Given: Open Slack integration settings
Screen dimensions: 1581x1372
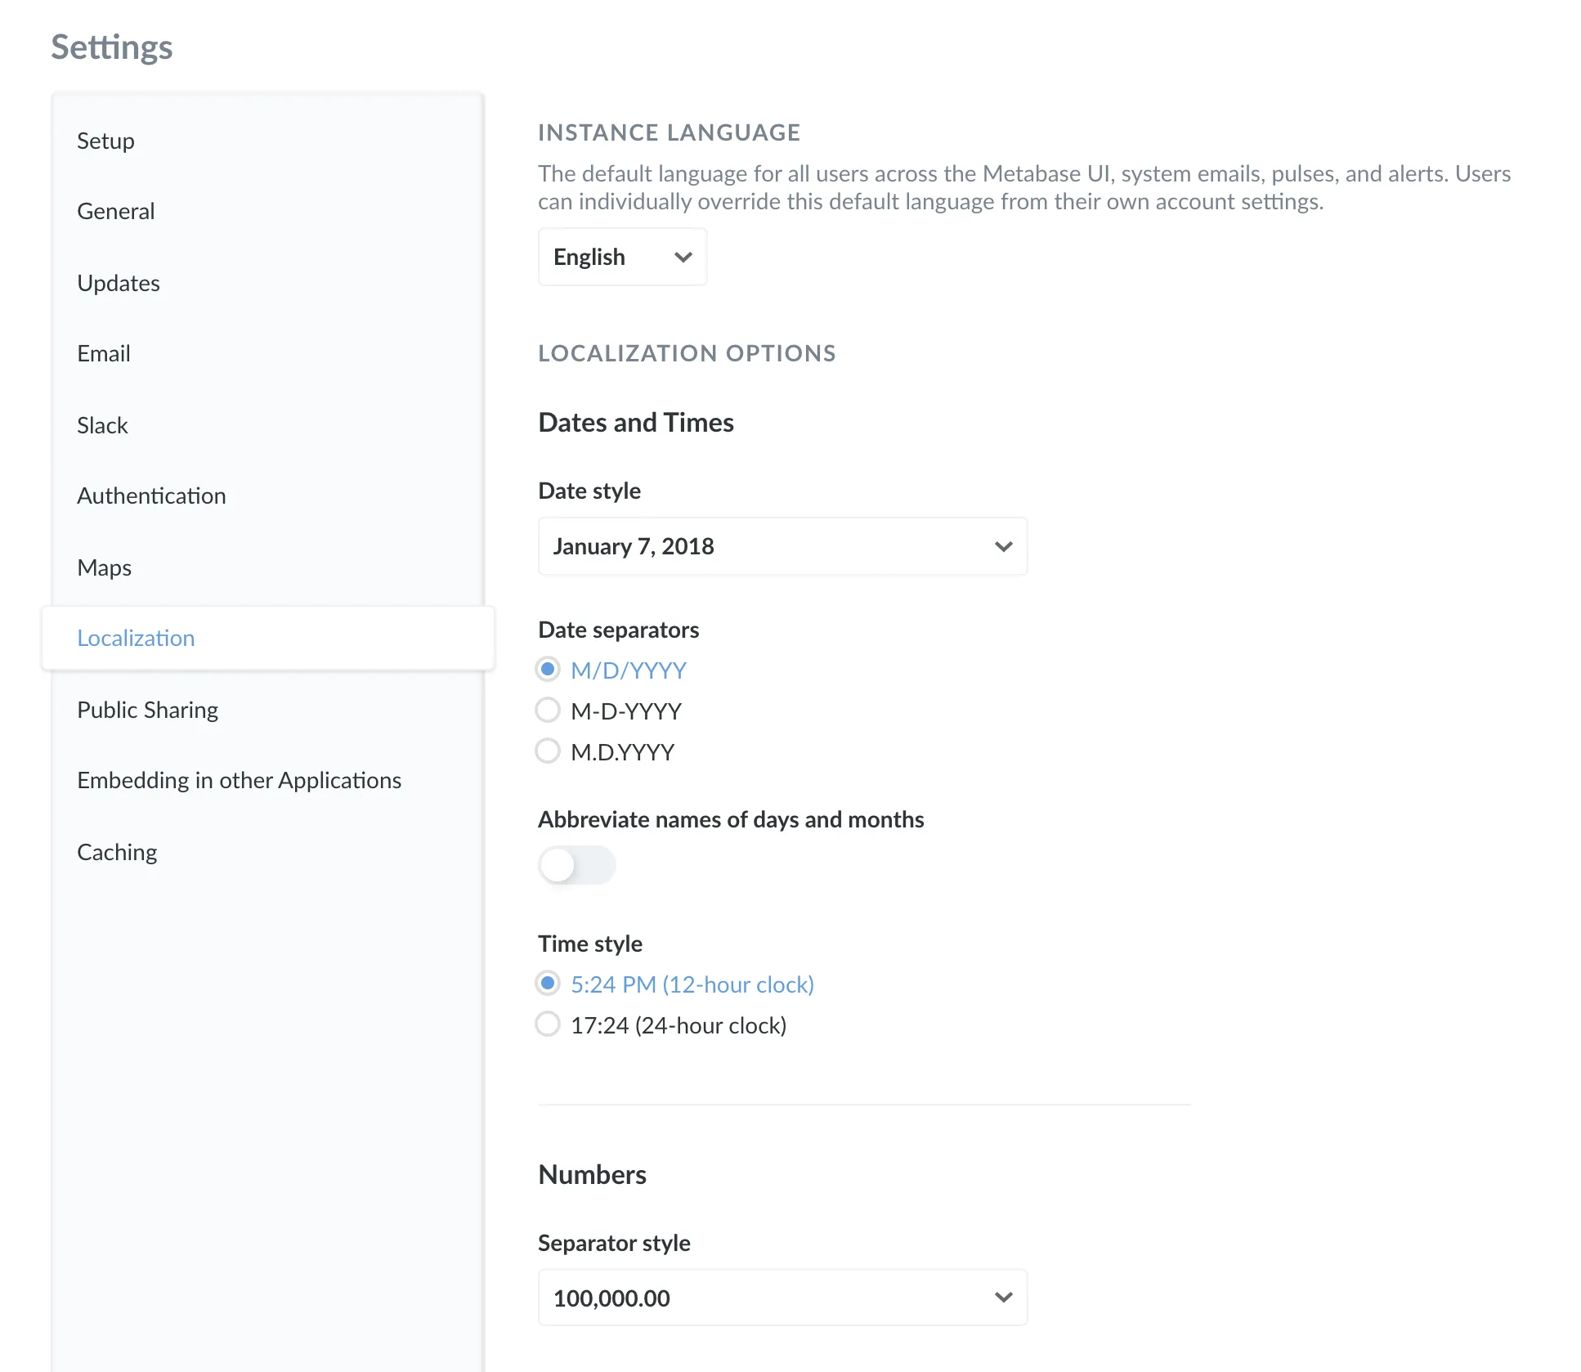Looking at the screenshot, I should pos(102,424).
